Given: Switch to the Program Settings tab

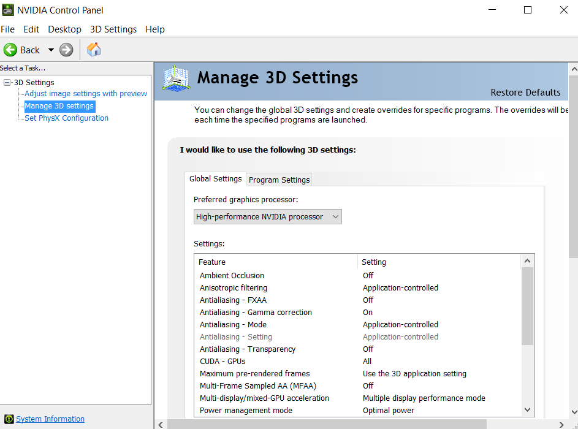Looking at the screenshot, I should click(279, 180).
